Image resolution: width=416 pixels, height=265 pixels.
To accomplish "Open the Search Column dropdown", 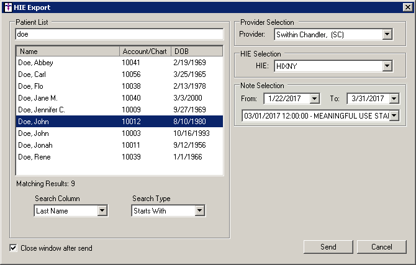I will point(102,211).
